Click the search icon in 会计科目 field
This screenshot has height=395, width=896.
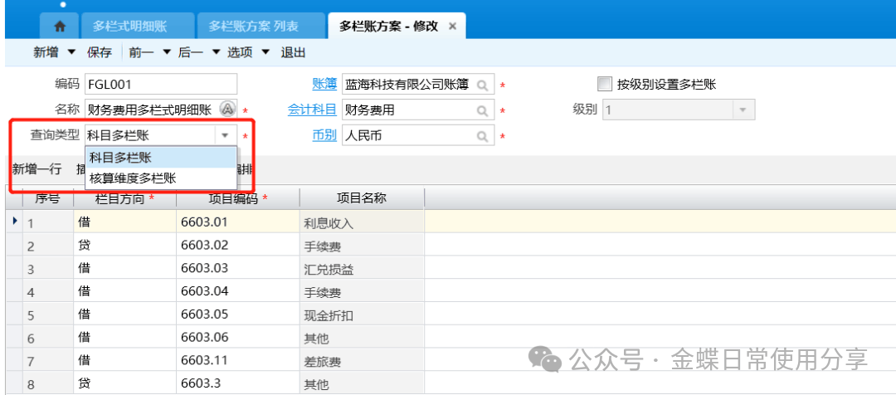(483, 110)
